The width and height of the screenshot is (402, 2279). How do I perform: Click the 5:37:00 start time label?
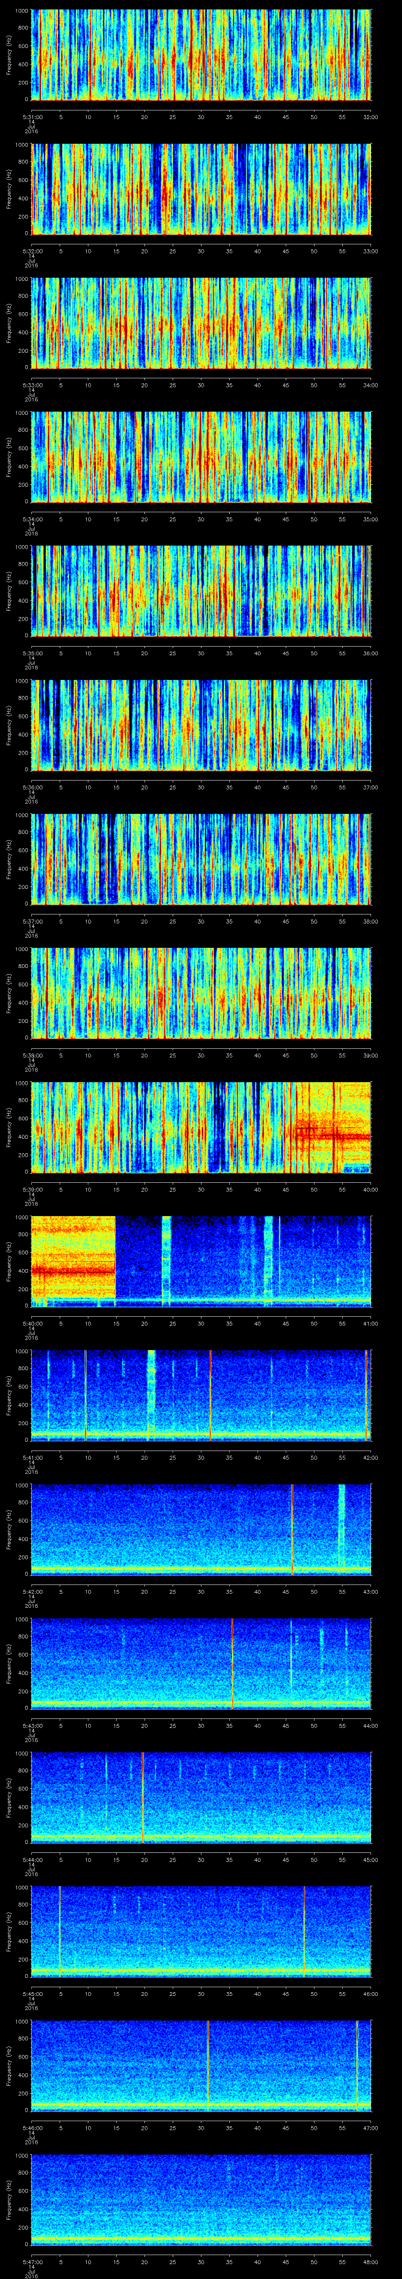point(32,921)
